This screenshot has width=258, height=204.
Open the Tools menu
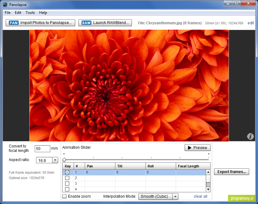coord(30,13)
